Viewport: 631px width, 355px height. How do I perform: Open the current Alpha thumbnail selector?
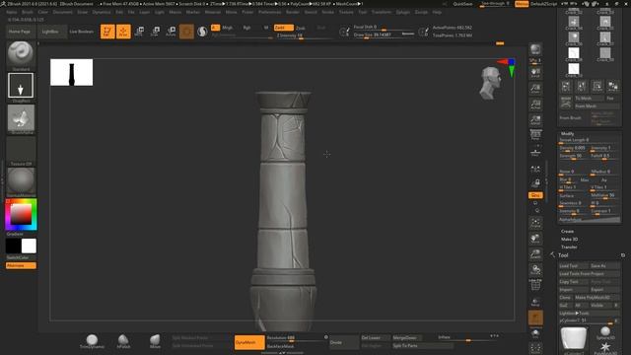point(21,117)
